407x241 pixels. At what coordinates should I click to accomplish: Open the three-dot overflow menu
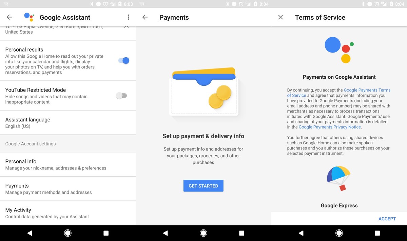coord(128,17)
